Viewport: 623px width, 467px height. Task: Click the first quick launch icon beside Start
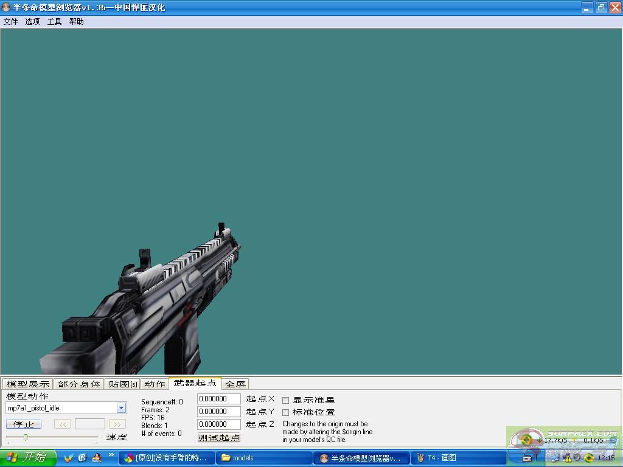tap(69, 457)
